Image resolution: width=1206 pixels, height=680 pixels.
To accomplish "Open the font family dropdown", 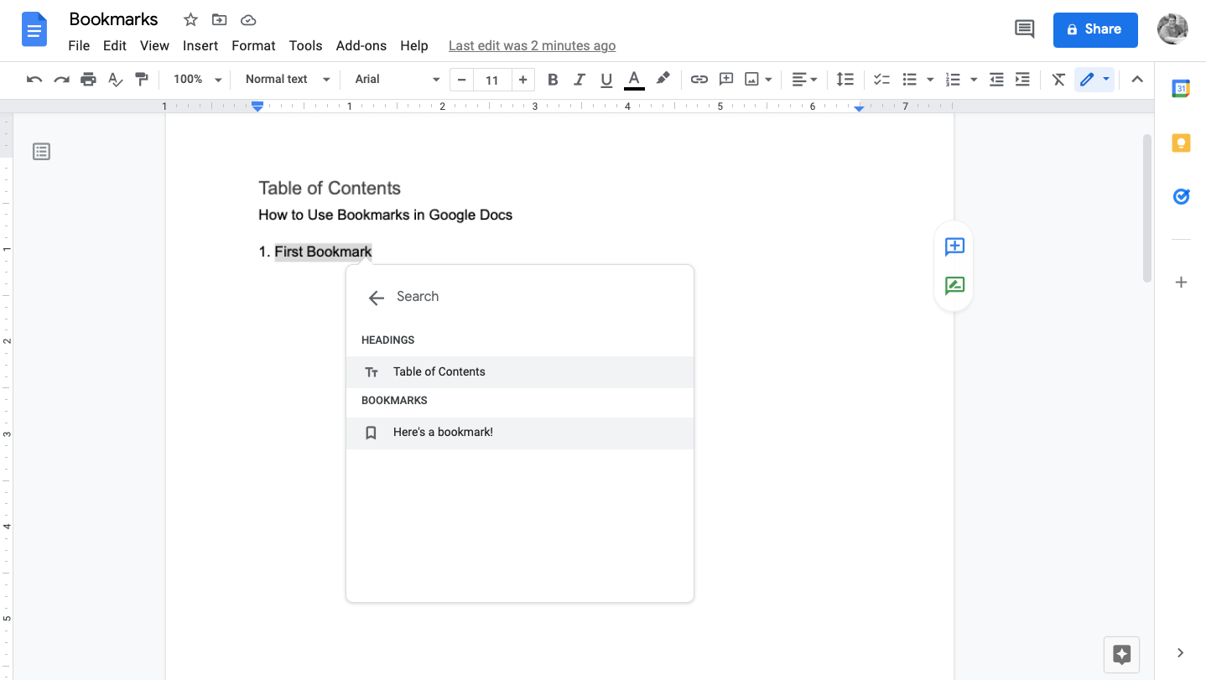I will (x=394, y=79).
